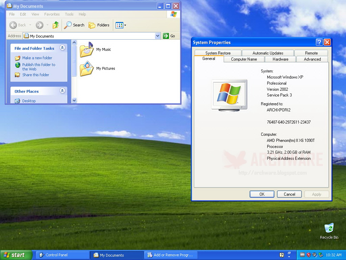Open the Start menu

[x=16, y=255]
